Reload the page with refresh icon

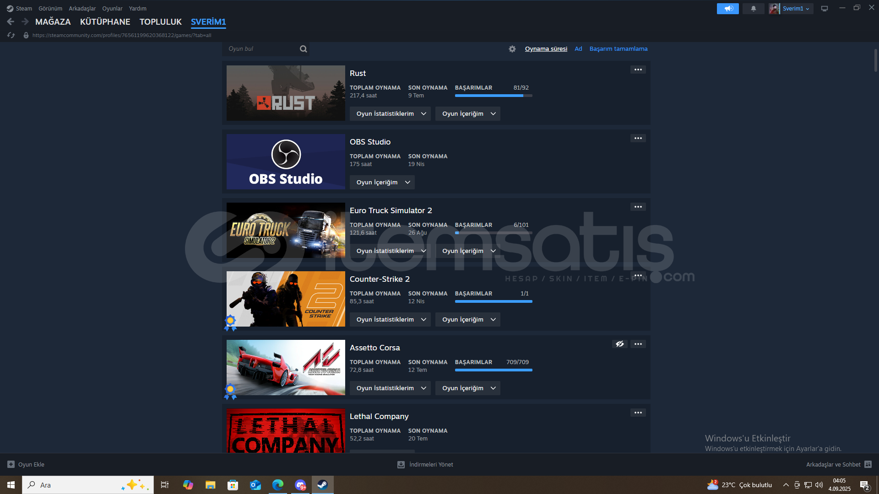(11, 35)
